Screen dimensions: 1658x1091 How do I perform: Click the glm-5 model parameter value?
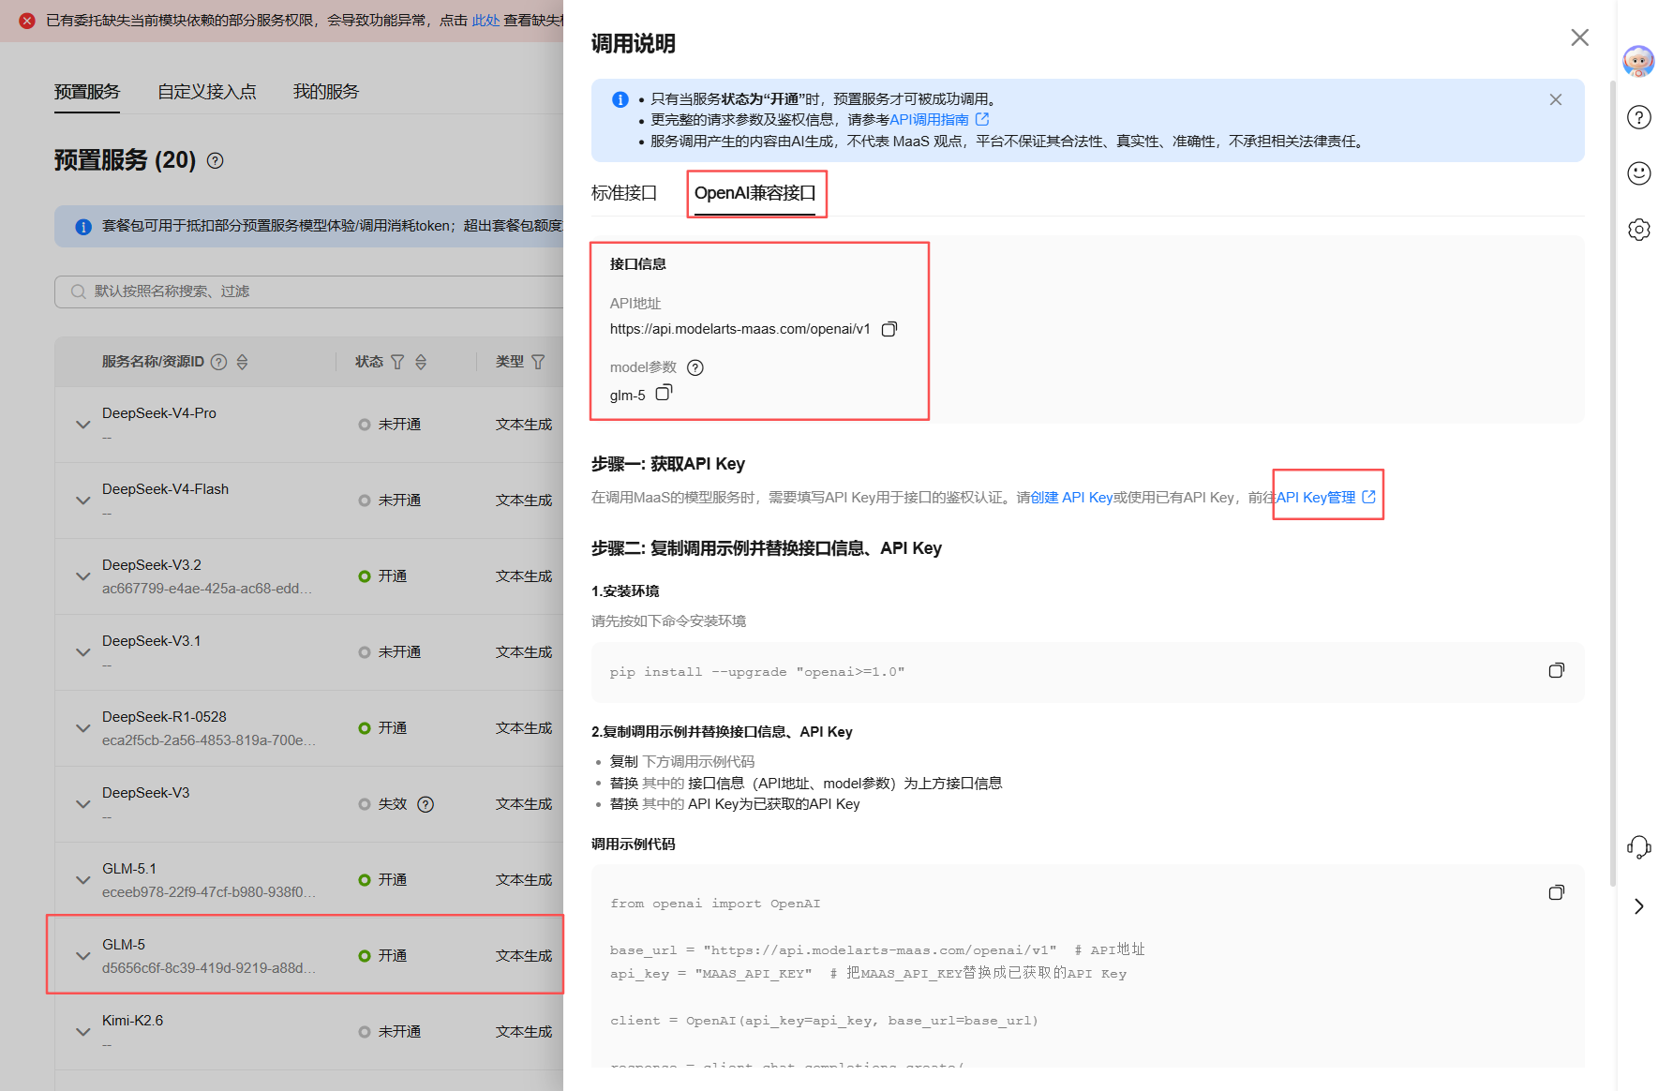pos(628,396)
